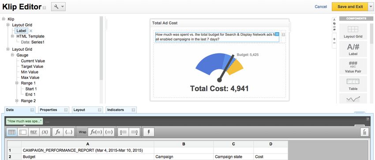Screen dimensions: 375x160
Task: Add a Layout Grid component
Action: point(353,32)
